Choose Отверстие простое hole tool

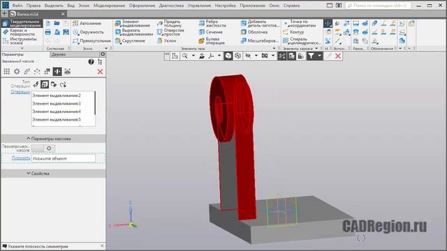tap(170, 32)
